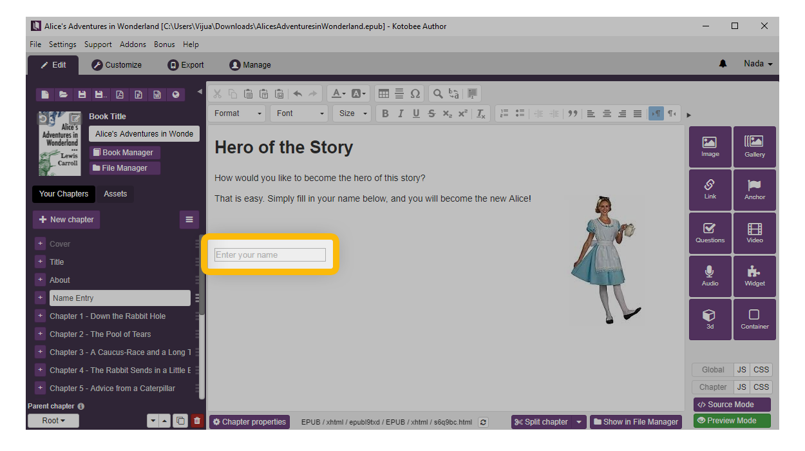Switch to the Customize tab
This screenshot has width=805, height=451.
[x=117, y=65]
